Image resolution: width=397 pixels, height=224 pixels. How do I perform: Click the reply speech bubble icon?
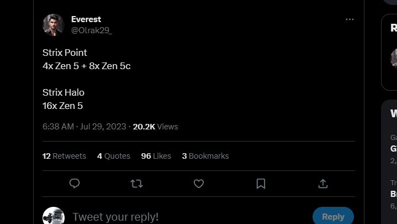click(75, 184)
